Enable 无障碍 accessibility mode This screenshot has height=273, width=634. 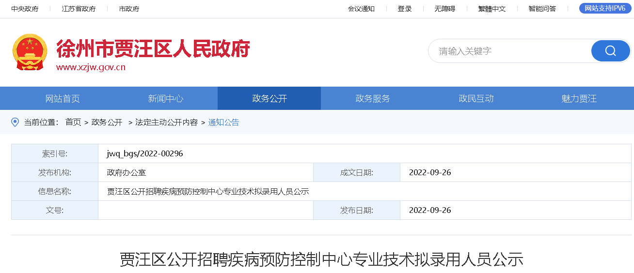click(x=444, y=9)
